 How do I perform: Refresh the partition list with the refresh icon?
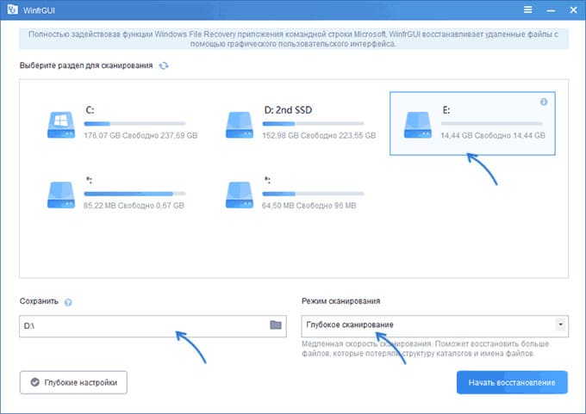tap(164, 65)
